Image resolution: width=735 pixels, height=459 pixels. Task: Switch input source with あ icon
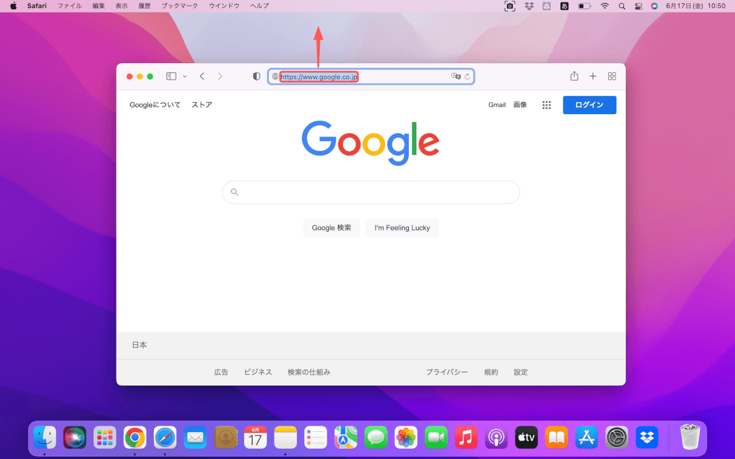pyautogui.click(x=564, y=6)
